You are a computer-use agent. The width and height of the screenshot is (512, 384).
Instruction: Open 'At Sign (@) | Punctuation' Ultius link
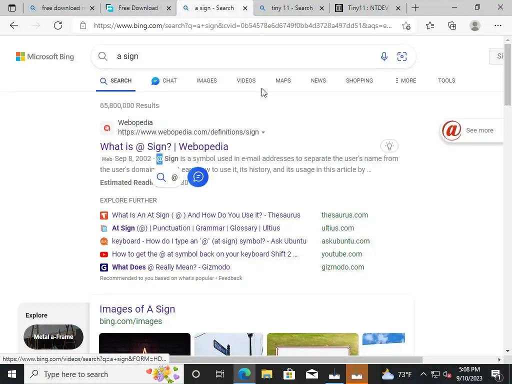pyautogui.click(x=196, y=228)
